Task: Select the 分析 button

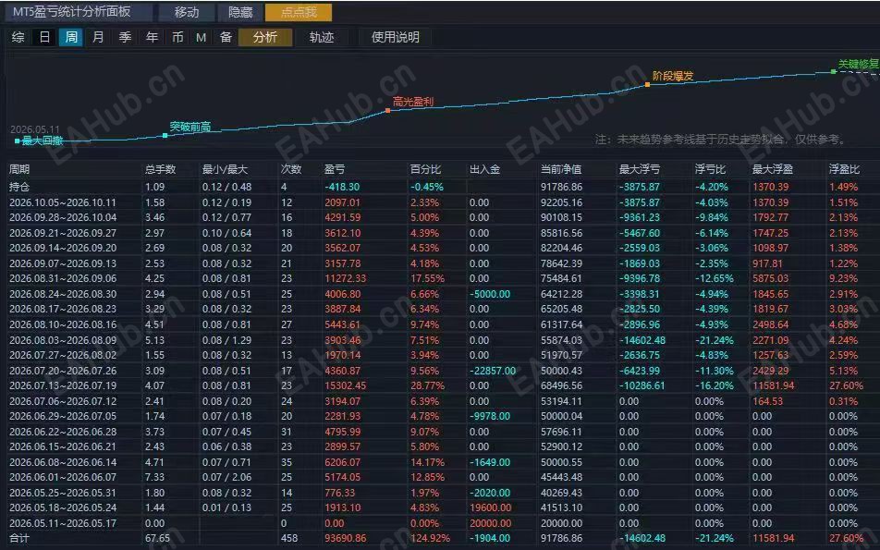Action: click(265, 37)
